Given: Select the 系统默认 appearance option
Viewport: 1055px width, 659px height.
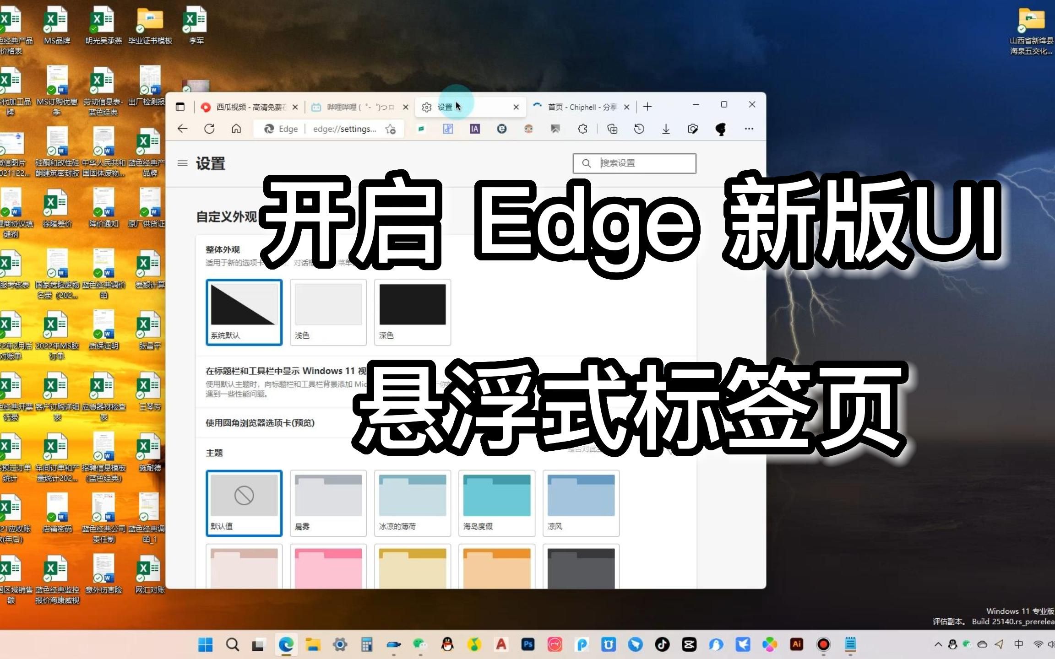Looking at the screenshot, I should click(244, 312).
